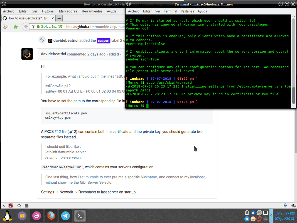Open Telegram from the taskbar
297x223 pixels.
[x=65, y=216]
